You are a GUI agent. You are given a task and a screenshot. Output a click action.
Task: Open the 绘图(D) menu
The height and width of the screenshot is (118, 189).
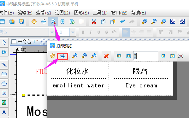click(x=62, y=13)
